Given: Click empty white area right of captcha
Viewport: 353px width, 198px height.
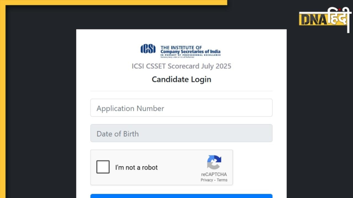Looking at the screenshot, I should tap(252, 167).
